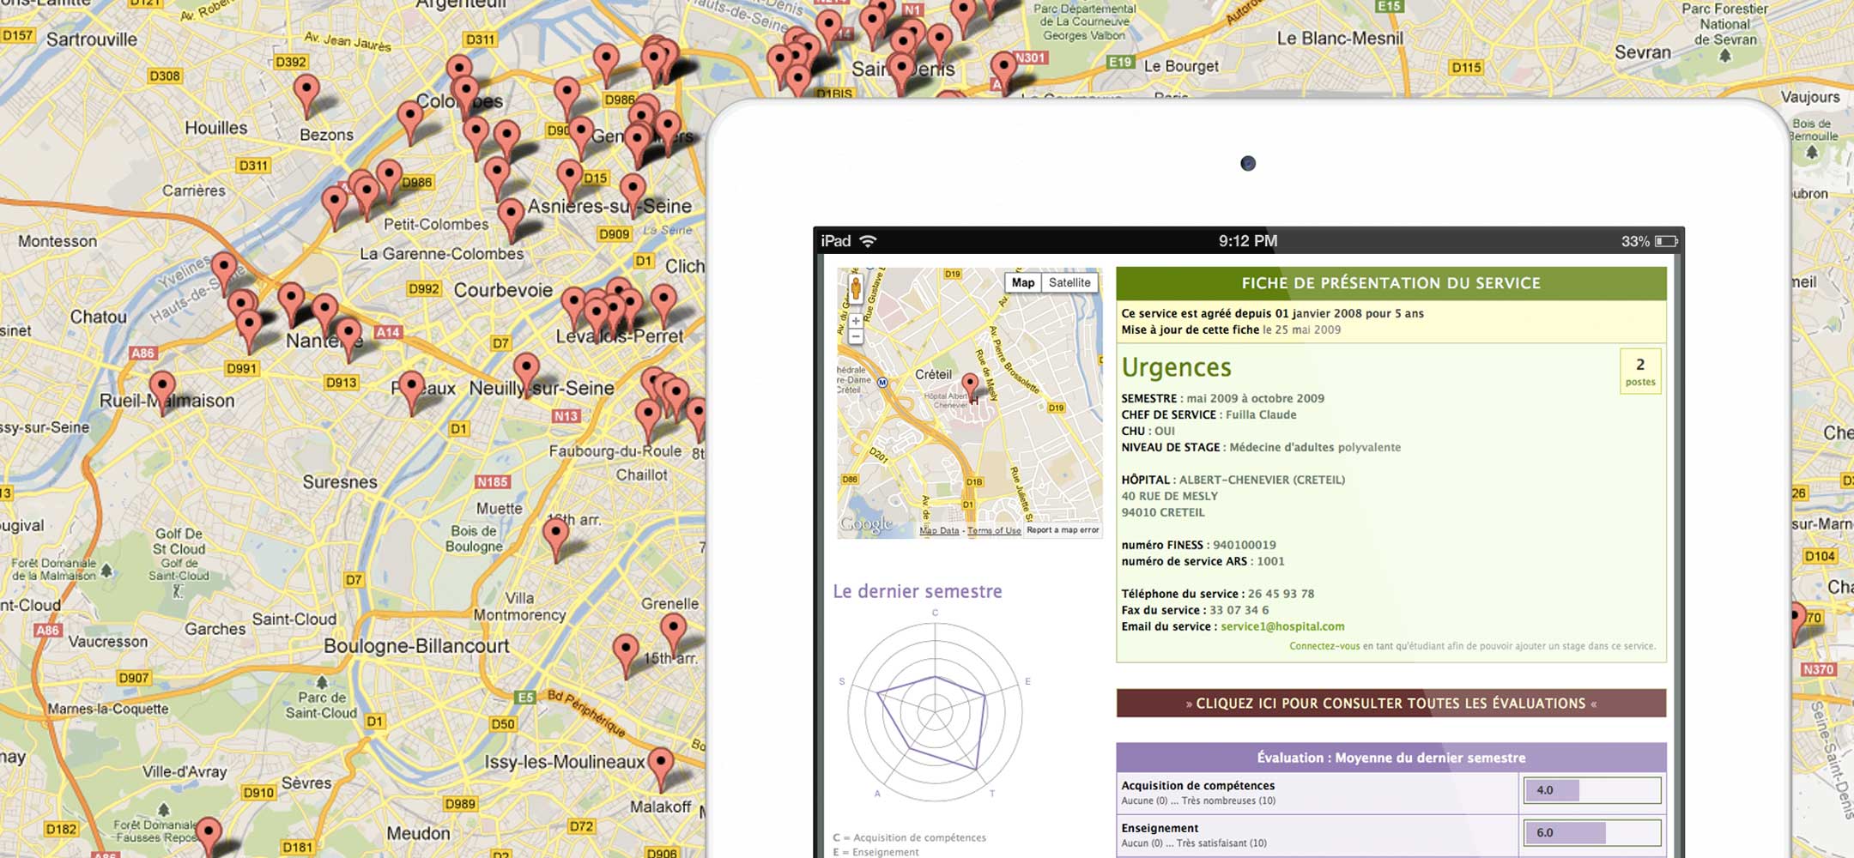Viewport: 1854px width, 858px height.
Task: Click the Fuilla Claude chef de service name
Action: pos(1261,414)
